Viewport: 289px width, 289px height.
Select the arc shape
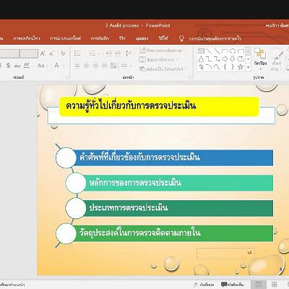click(209, 66)
